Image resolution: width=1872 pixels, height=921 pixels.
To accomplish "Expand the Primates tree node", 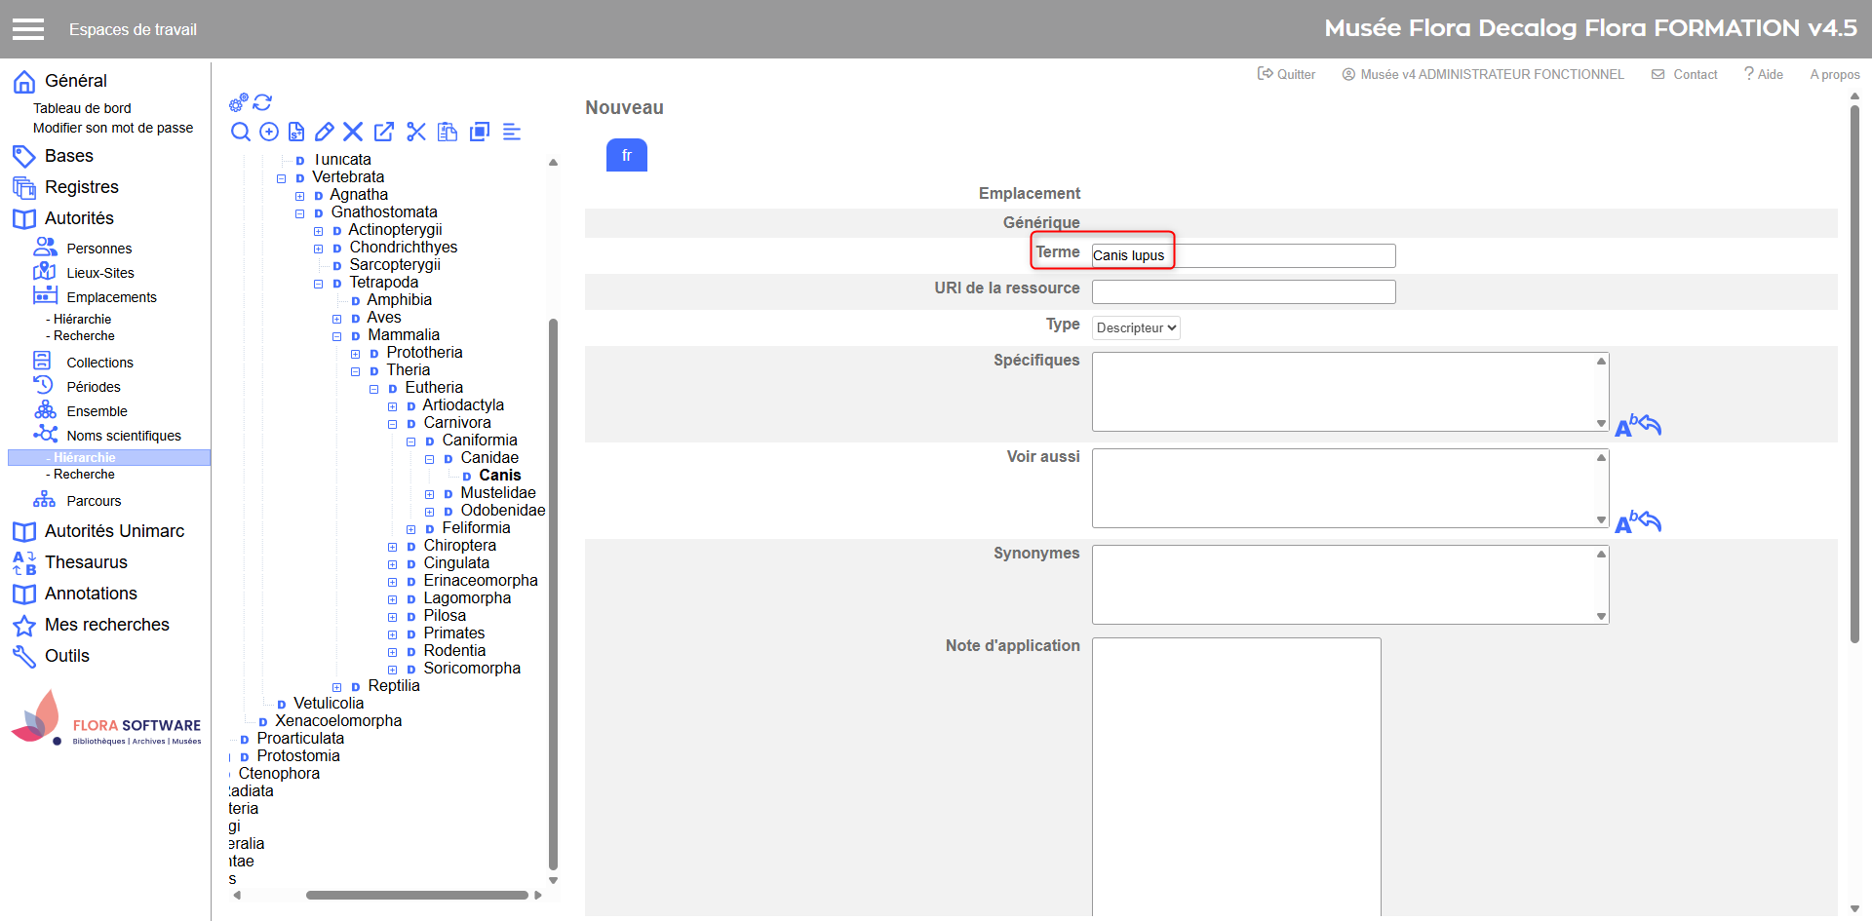I will [x=393, y=634].
